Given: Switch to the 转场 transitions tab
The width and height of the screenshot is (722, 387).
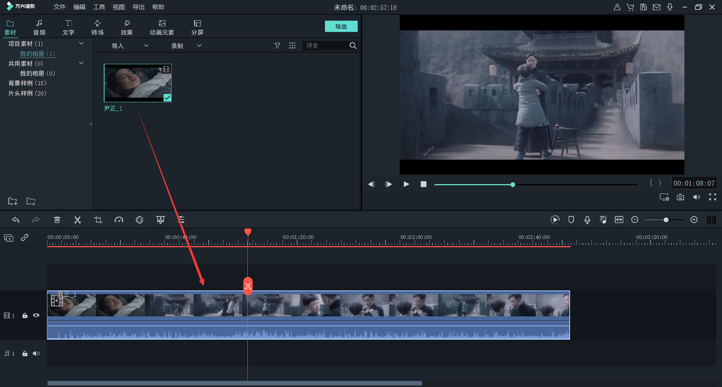Looking at the screenshot, I should 97,27.
